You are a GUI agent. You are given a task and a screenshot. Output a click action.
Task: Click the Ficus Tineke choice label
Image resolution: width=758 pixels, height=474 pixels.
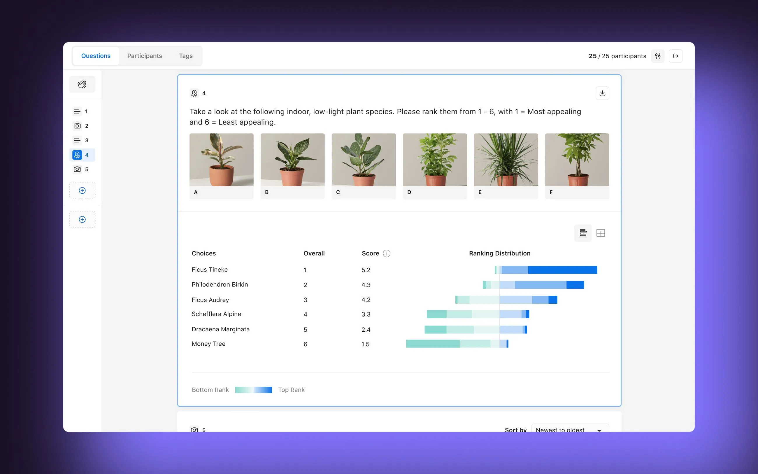click(x=210, y=270)
